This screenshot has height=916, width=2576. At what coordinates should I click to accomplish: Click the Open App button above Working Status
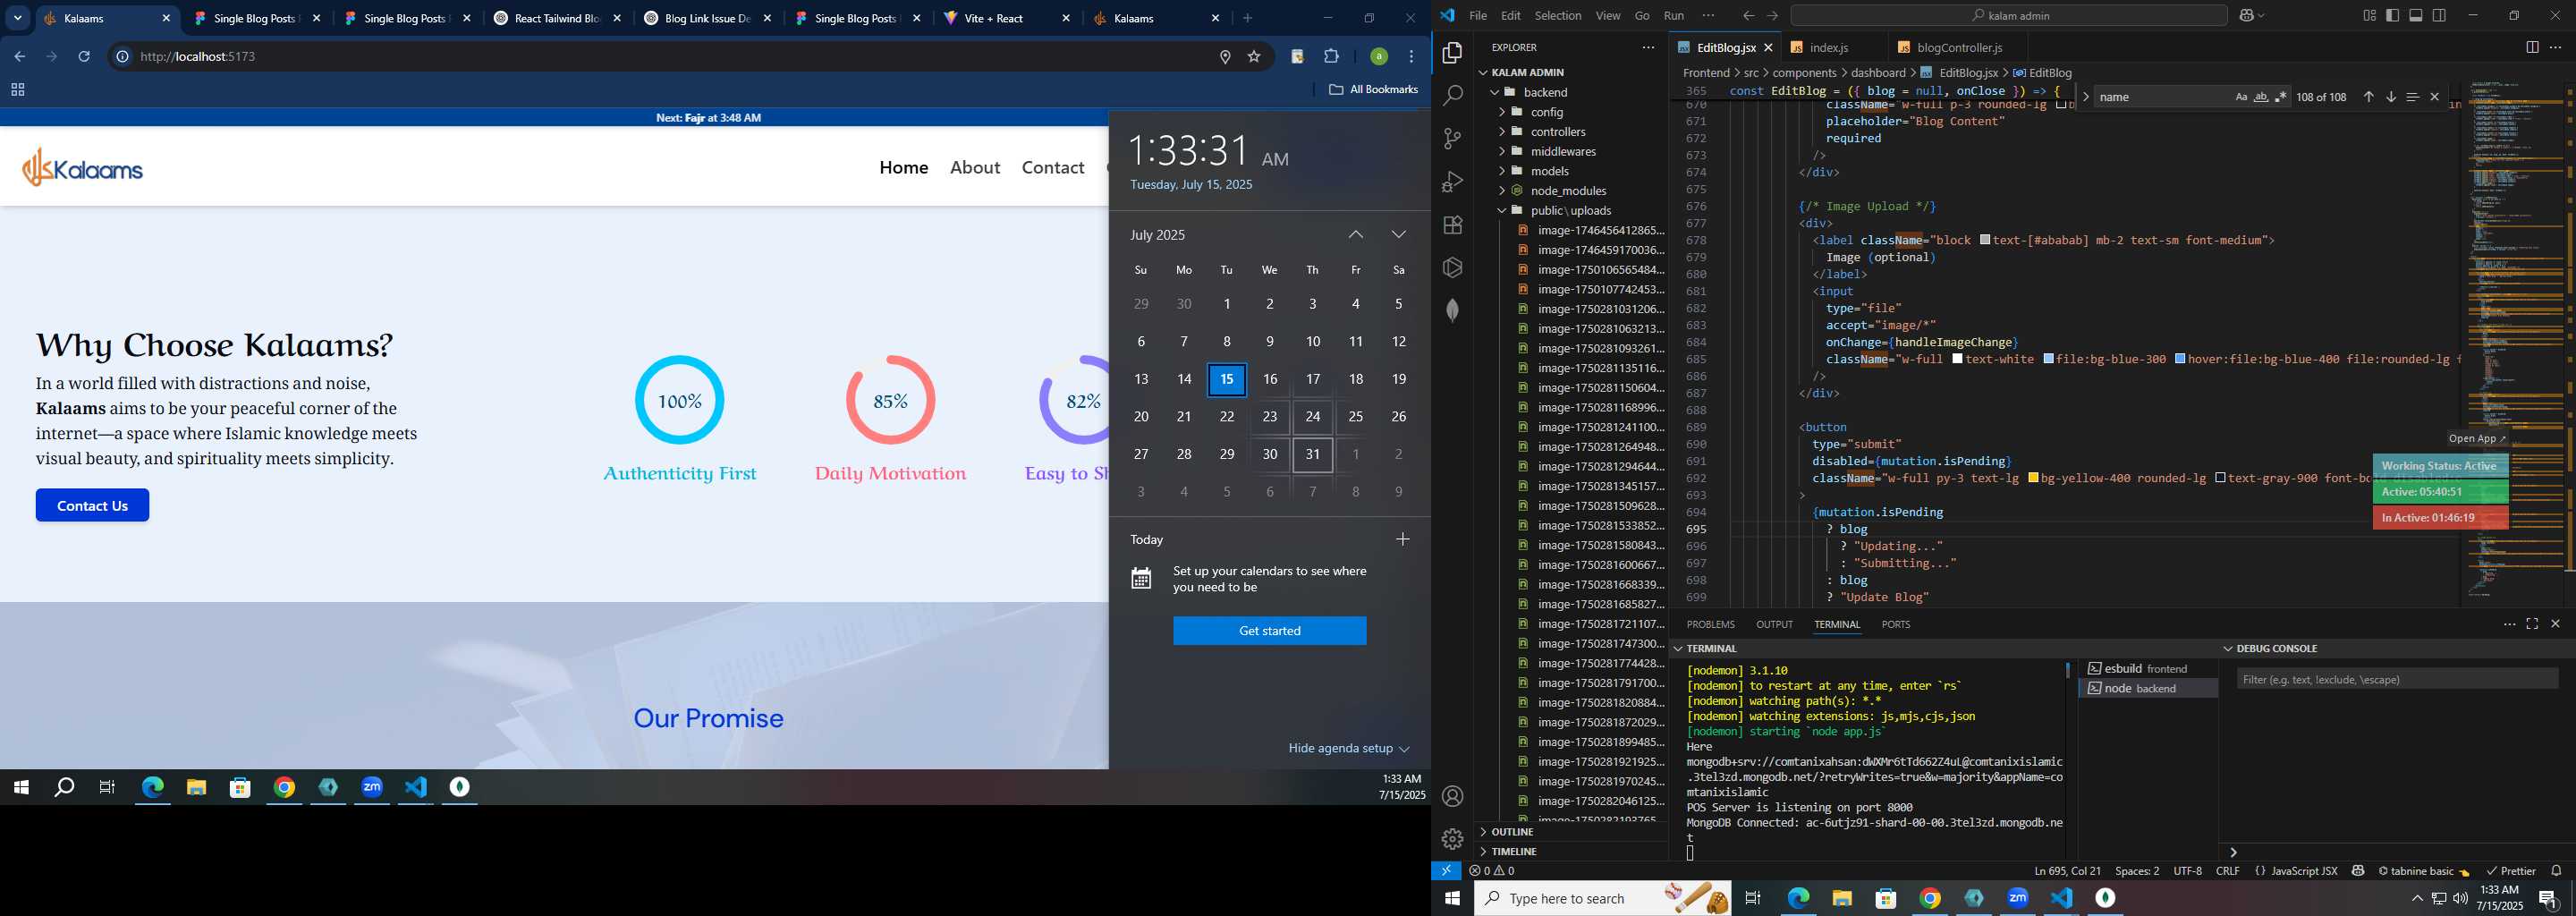[2476, 439]
